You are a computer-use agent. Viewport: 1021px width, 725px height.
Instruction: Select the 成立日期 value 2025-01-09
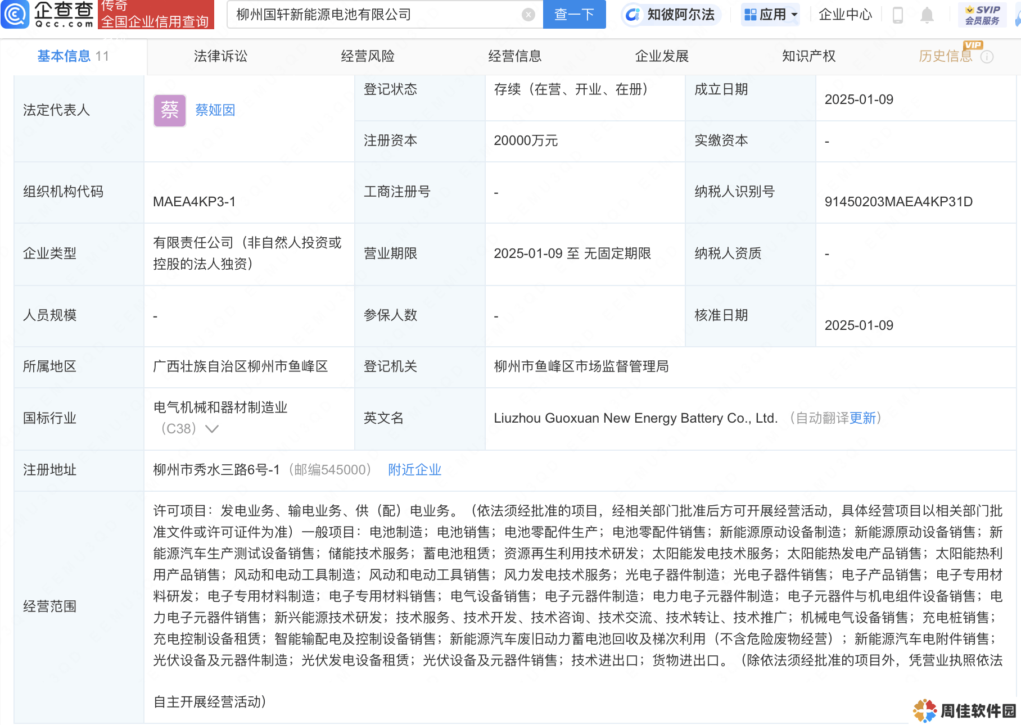tap(859, 99)
